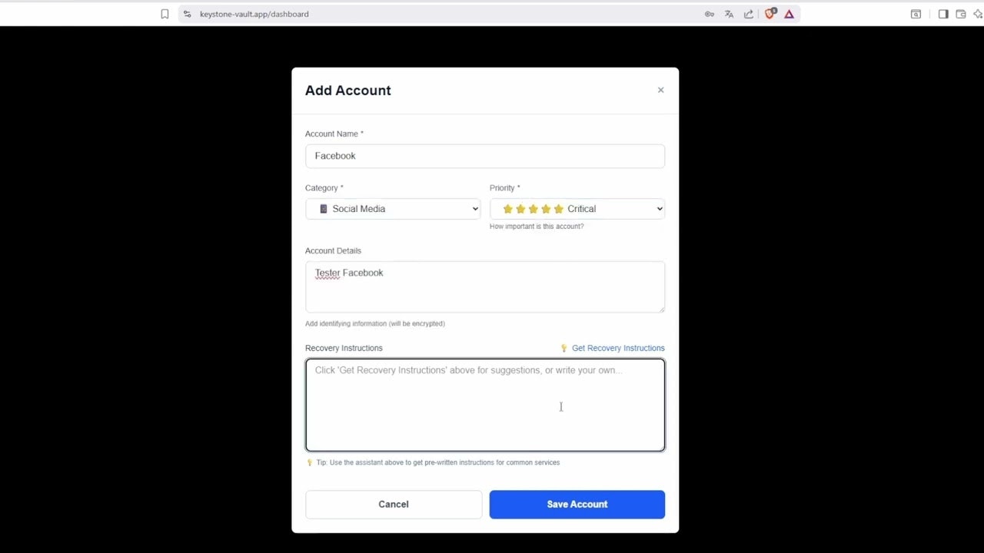Click the share page icon
Image resolution: width=984 pixels, height=553 pixels.
coord(749,14)
